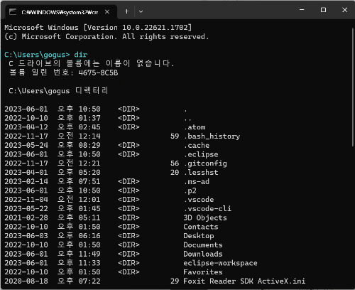
Task: Click the '.ms-ad' directory entry
Action: tap(197, 182)
